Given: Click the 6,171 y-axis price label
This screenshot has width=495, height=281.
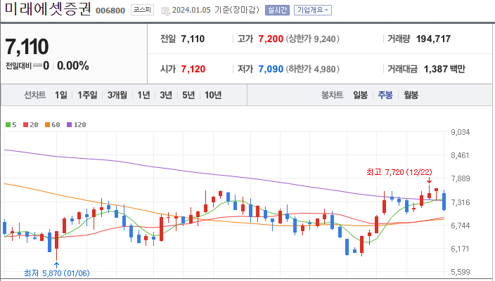Looking at the screenshot, I should (x=461, y=249).
